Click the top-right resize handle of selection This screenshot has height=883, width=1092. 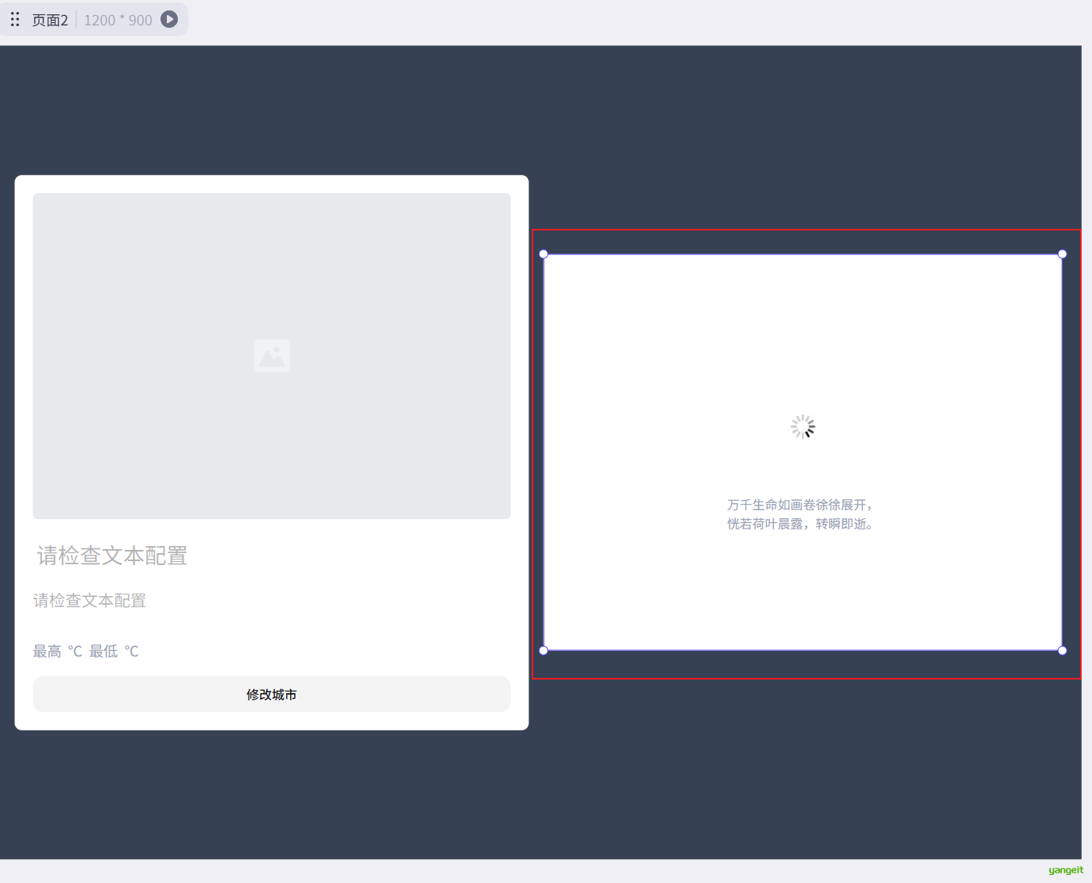(1062, 254)
